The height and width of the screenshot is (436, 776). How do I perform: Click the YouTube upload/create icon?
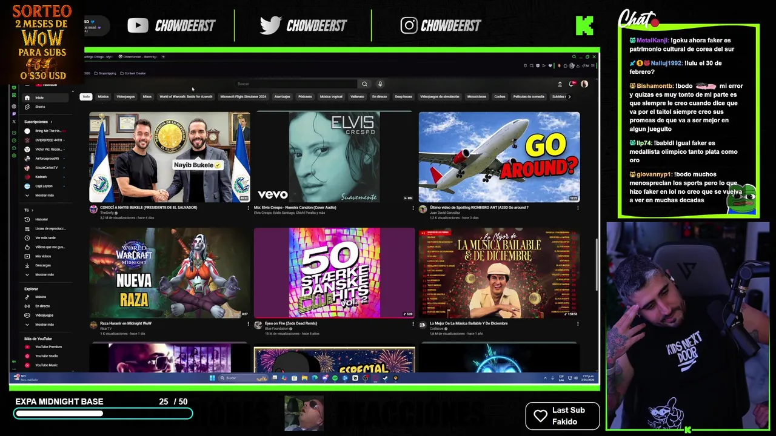click(560, 84)
